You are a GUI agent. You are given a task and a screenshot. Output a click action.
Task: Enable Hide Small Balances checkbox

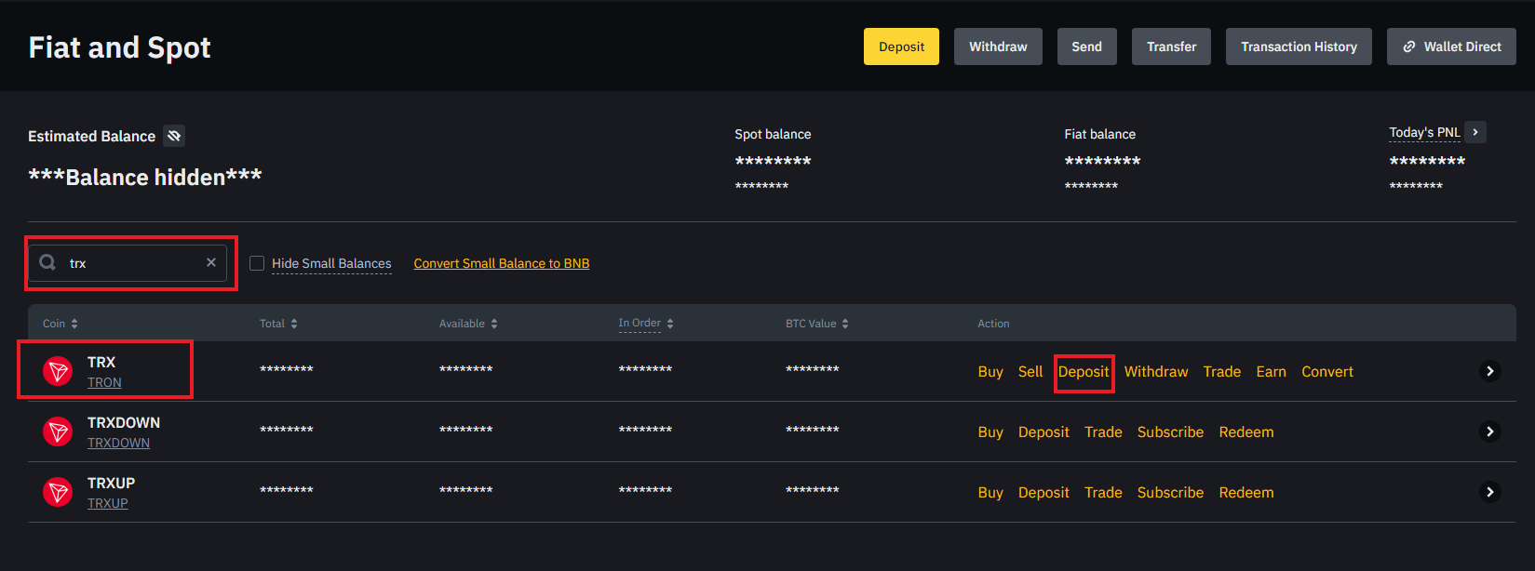click(257, 263)
